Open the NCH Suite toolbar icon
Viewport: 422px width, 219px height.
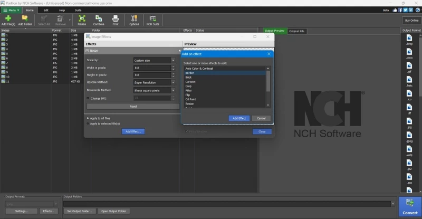click(152, 20)
